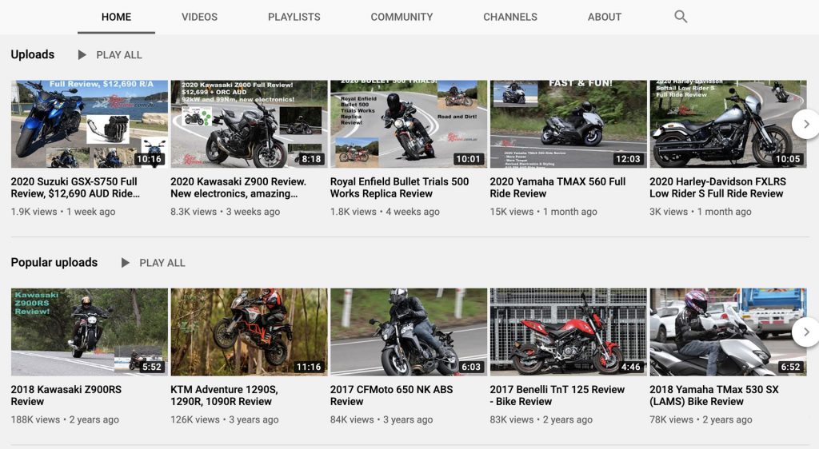Click title '2017 Benelli TnT 125 Review'
This screenshot has height=449, width=819.
coord(557,395)
